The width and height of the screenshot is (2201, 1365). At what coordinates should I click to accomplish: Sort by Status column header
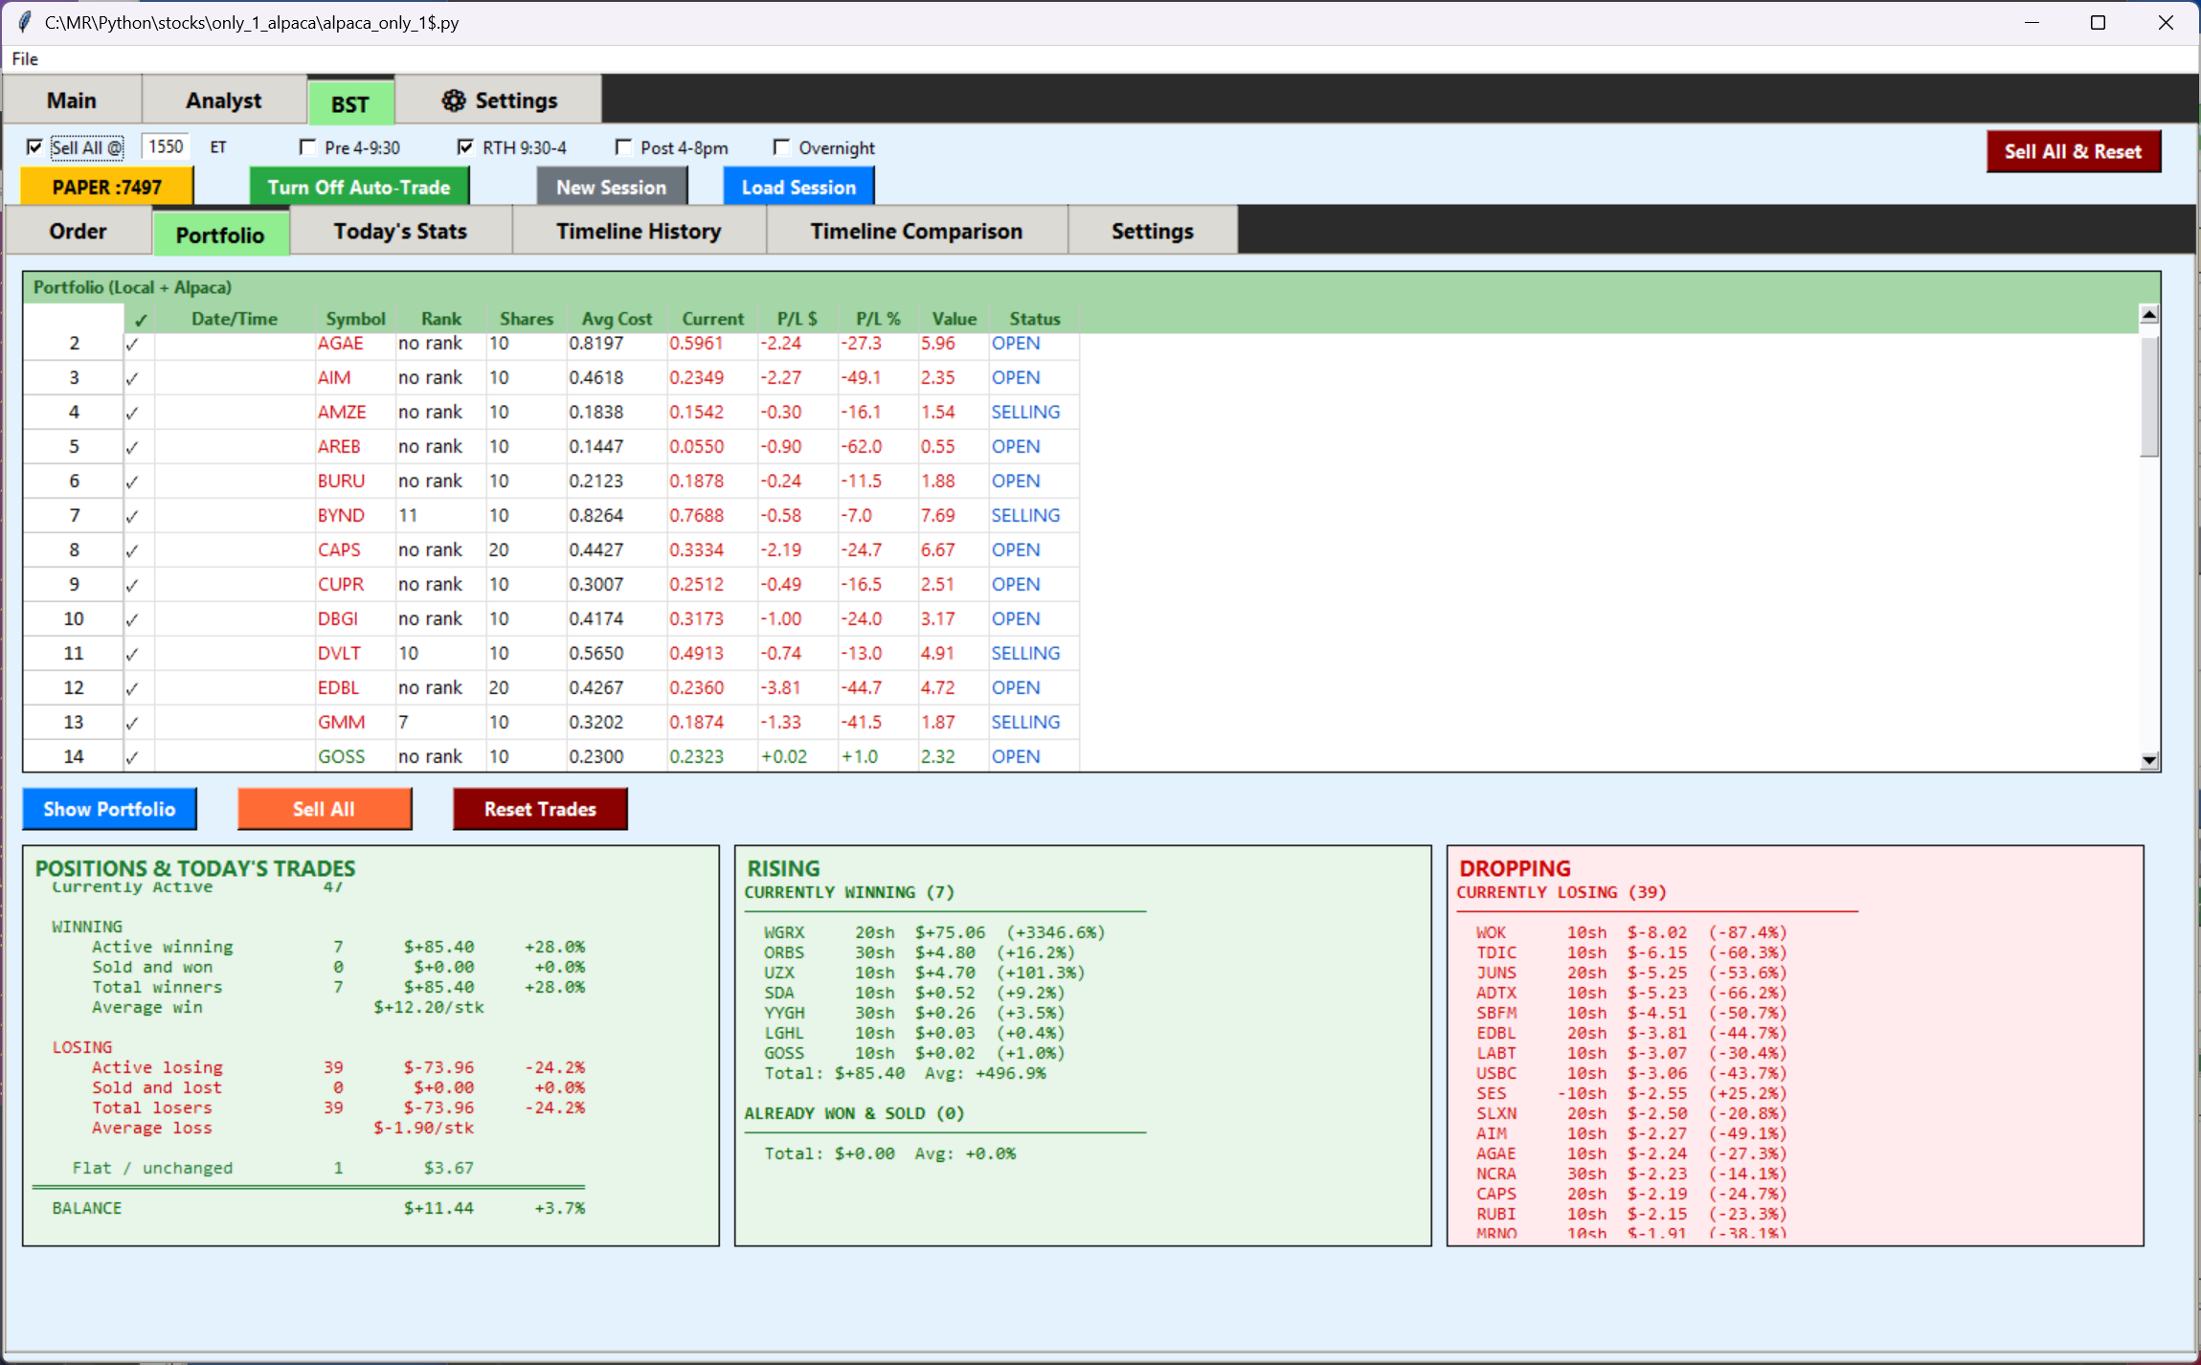1035,319
